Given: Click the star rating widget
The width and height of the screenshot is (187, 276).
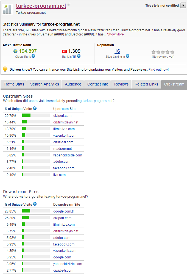Looking at the screenshot, I should (x=163, y=52).
